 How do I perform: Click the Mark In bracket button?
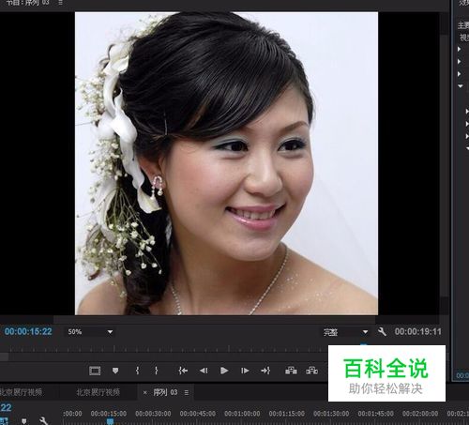[137, 371]
